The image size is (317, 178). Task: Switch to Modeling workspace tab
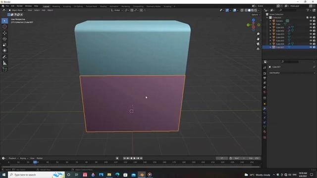click(56, 6)
